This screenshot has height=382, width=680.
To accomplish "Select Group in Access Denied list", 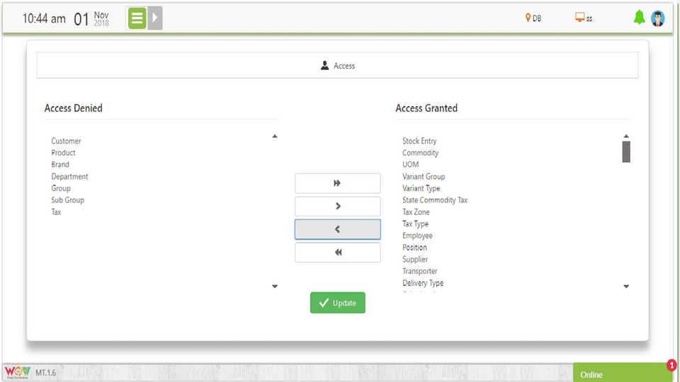I will (x=61, y=188).
